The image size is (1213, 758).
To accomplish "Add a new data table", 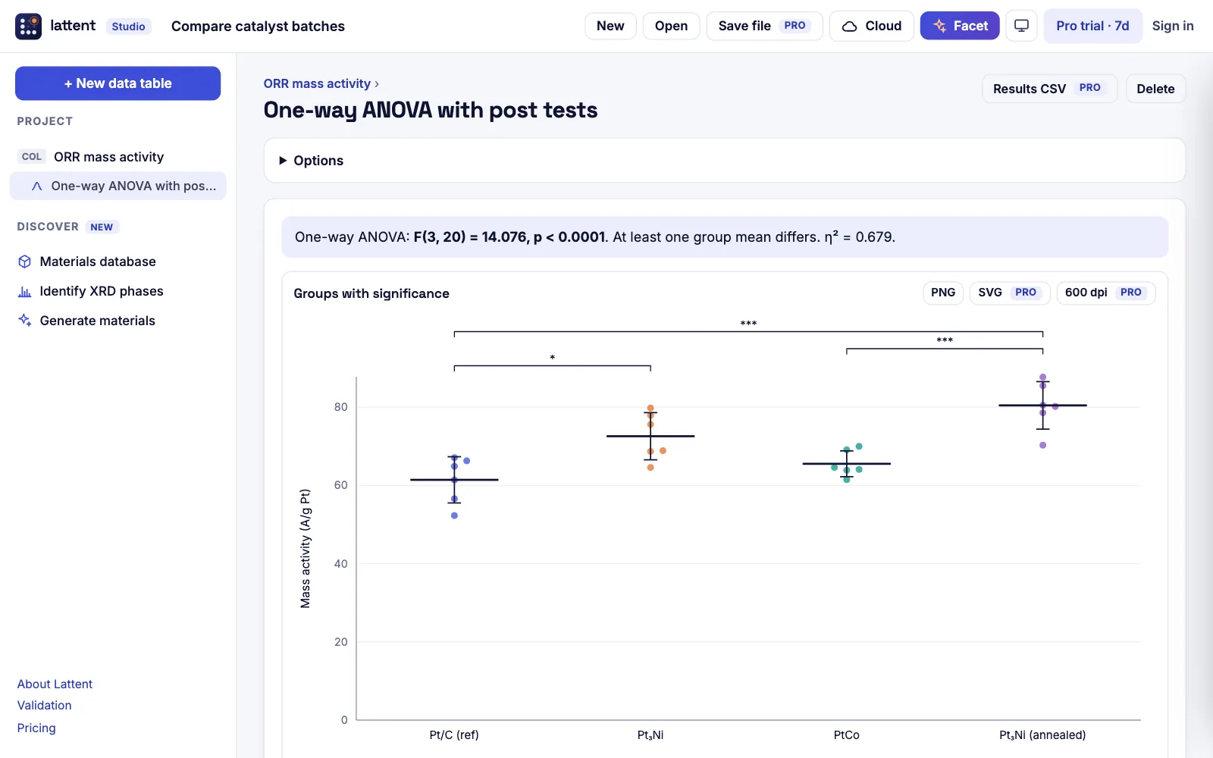I will [x=118, y=83].
